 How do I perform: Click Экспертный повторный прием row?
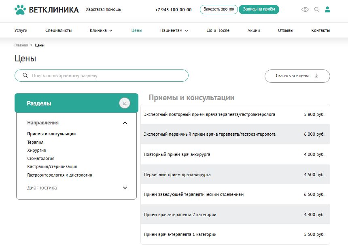pos(235,114)
